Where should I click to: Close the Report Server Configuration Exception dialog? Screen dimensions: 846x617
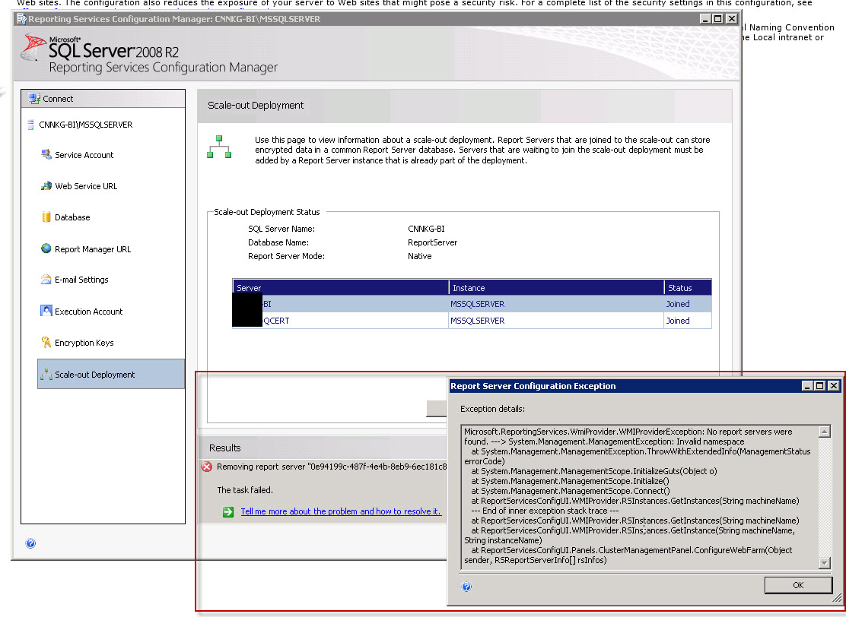834,386
